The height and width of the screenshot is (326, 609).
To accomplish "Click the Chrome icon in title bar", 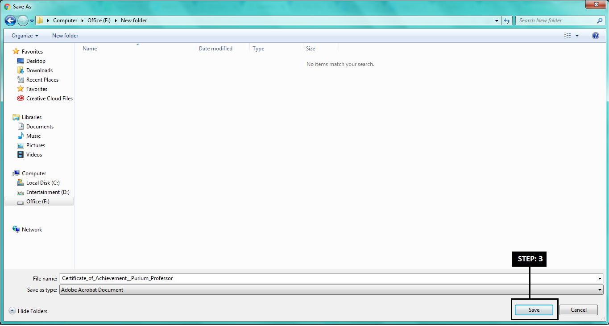I will (7, 7).
